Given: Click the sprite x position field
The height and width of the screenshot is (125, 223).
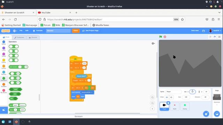Looking at the screenshot, I should 192,92.
